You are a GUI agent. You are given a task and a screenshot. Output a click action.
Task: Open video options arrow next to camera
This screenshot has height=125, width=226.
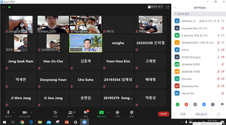(31, 113)
